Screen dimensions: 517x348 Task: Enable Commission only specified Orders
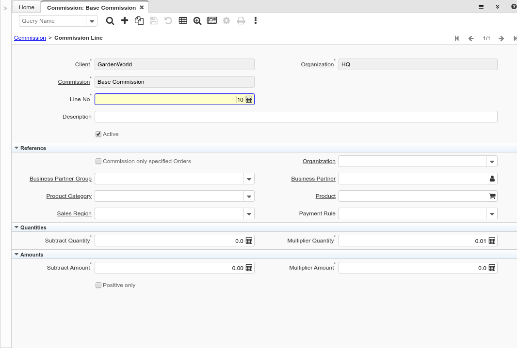coord(98,161)
